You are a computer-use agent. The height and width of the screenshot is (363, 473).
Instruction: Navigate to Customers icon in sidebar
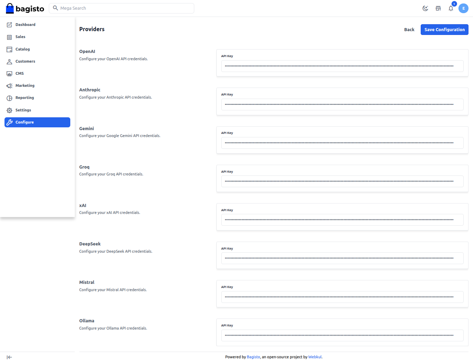9,62
